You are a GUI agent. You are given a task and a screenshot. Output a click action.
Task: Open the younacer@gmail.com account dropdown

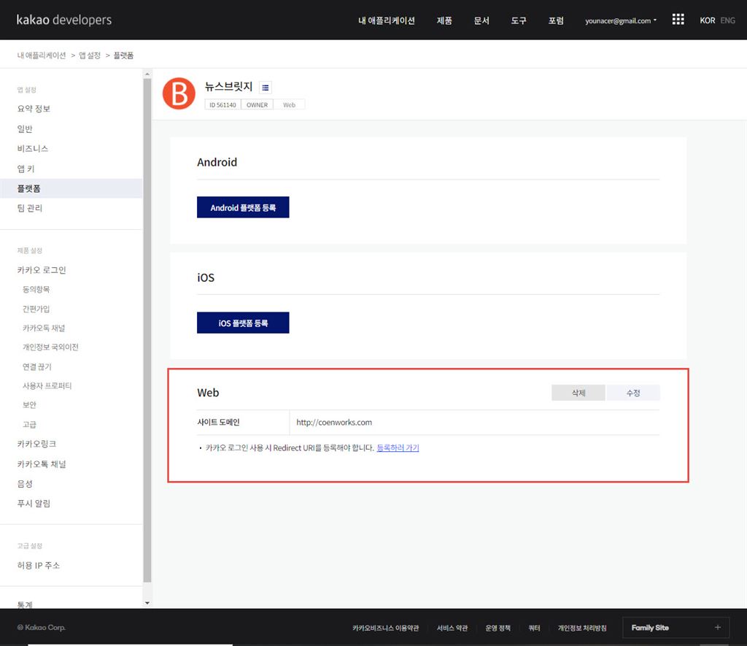(621, 20)
